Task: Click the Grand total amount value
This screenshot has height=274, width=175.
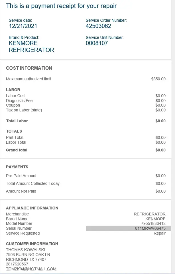Action: coord(160,150)
